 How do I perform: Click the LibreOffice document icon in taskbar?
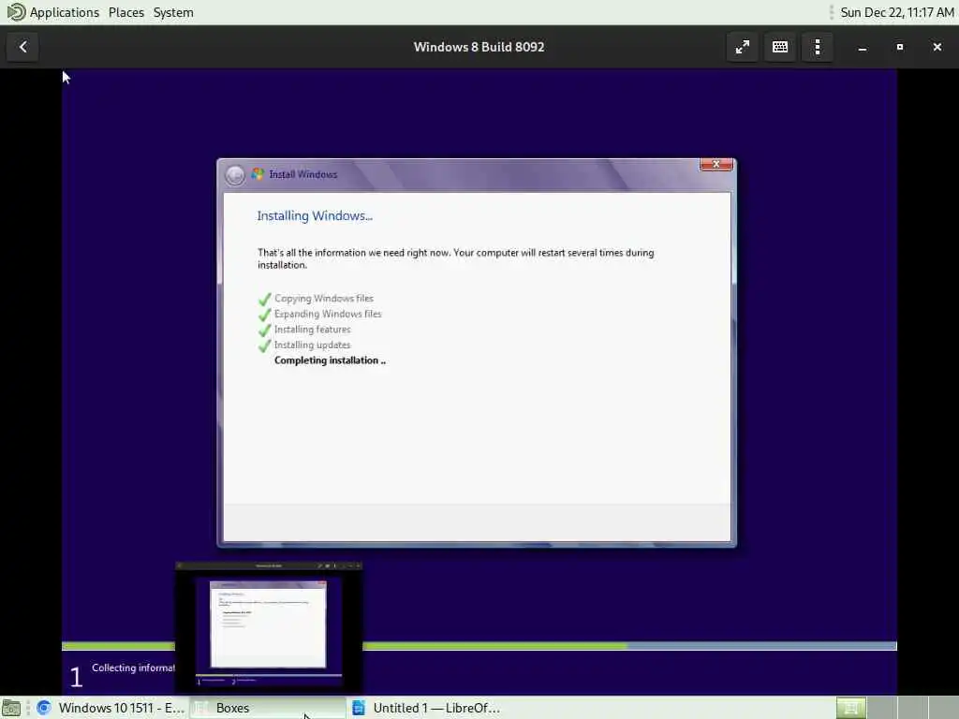click(359, 708)
